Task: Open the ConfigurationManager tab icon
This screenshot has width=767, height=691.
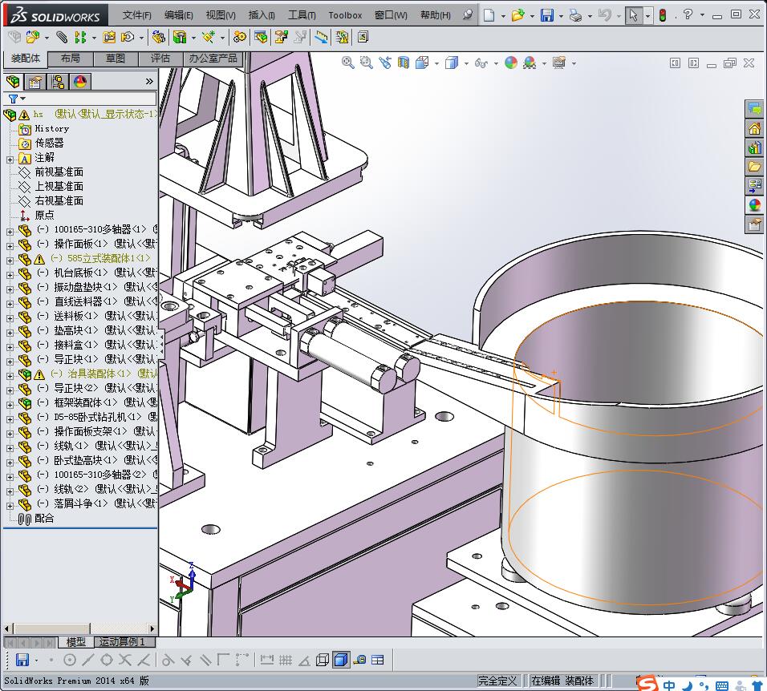Action: (x=58, y=81)
